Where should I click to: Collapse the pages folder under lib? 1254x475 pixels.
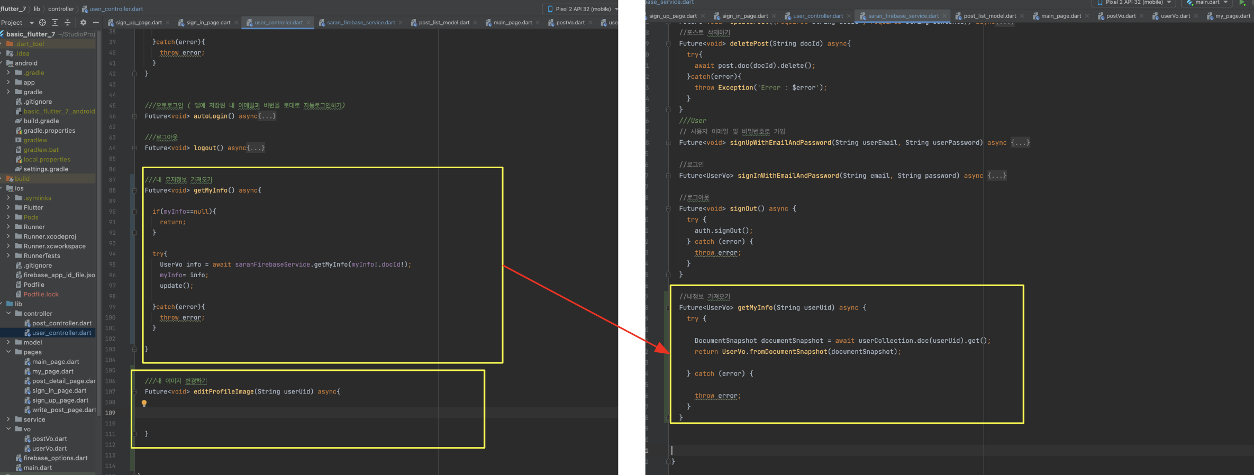[8, 352]
